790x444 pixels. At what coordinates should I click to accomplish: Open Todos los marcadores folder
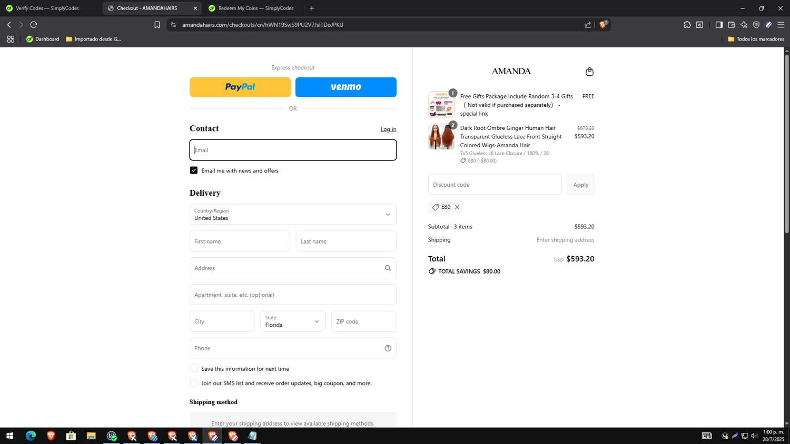[x=756, y=39]
